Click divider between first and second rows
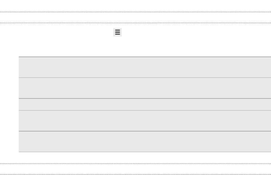This screenshot has width=271, height=175. coord(145,77)
